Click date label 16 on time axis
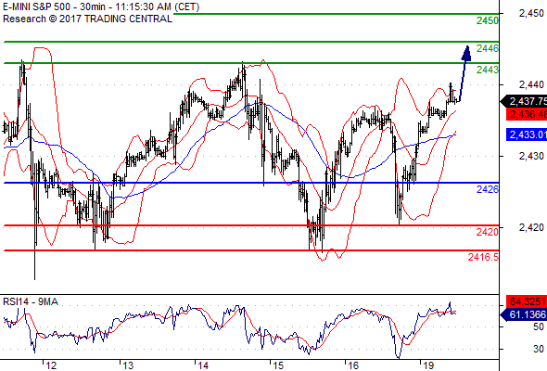 (x=353, y=365)
